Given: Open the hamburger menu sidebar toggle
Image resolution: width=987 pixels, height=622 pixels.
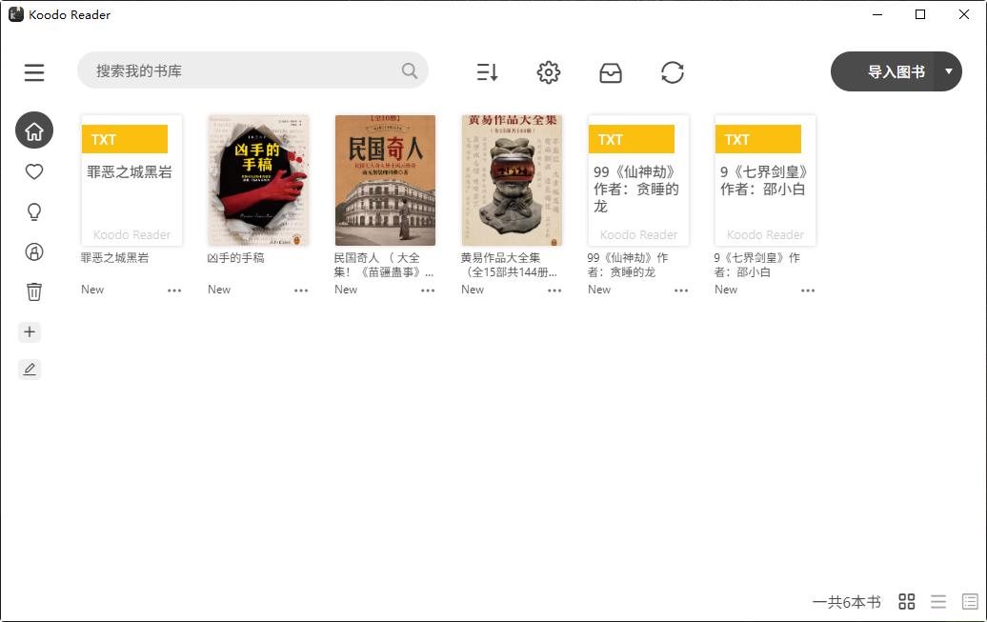Looking at the screenshot, I should (34, 72).
